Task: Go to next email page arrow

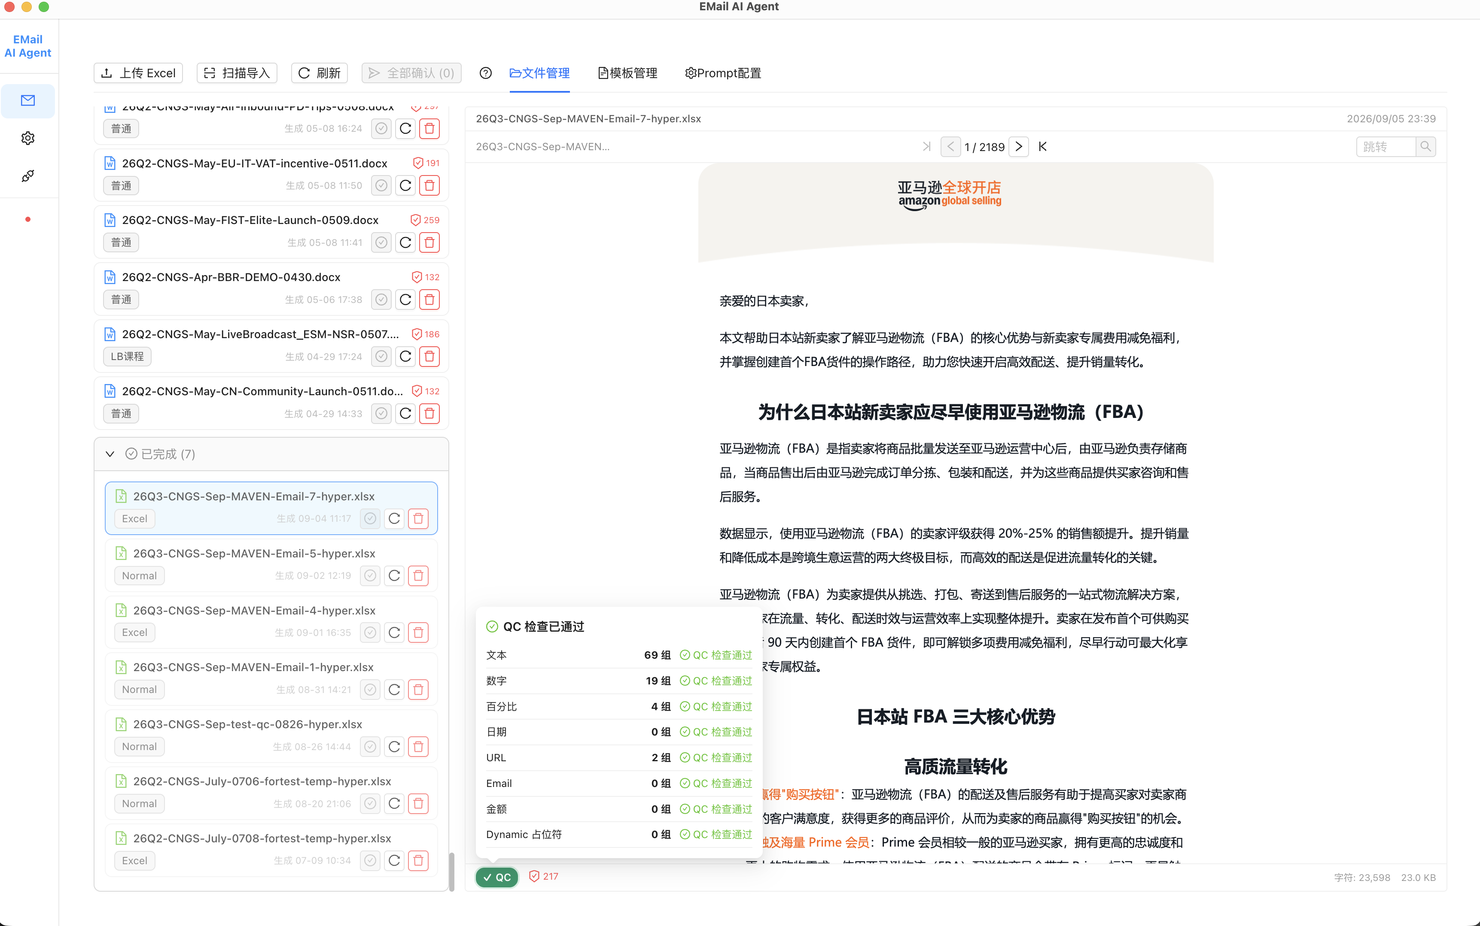Action: [x=1019, y=147]
